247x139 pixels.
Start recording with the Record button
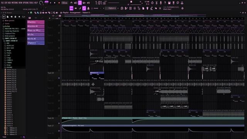[59, 3]
